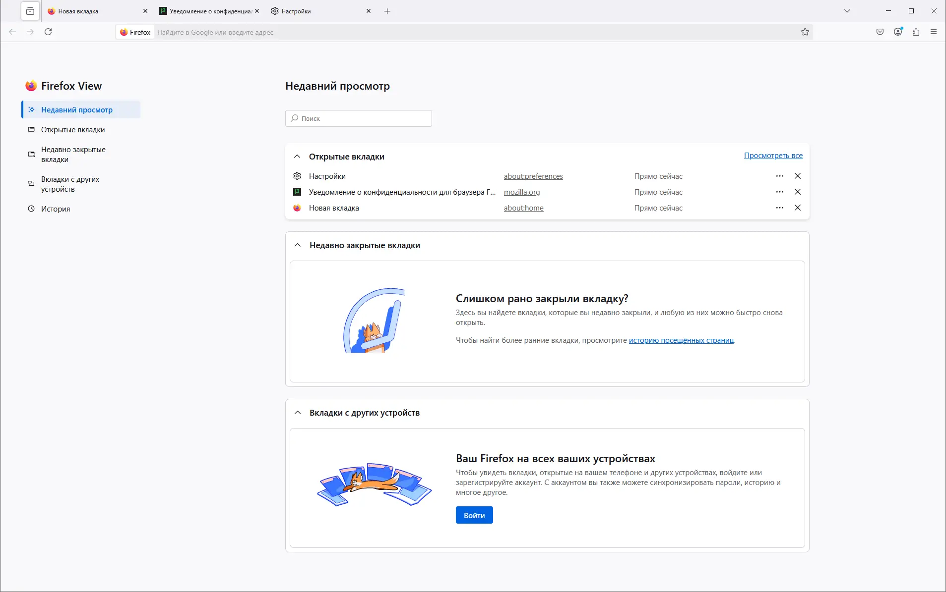Collapse the Открытые вкладки section
946x592 pixels.
point(297,157)
